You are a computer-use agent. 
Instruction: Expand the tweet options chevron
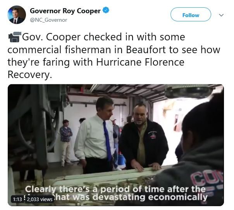click(221, 15)
